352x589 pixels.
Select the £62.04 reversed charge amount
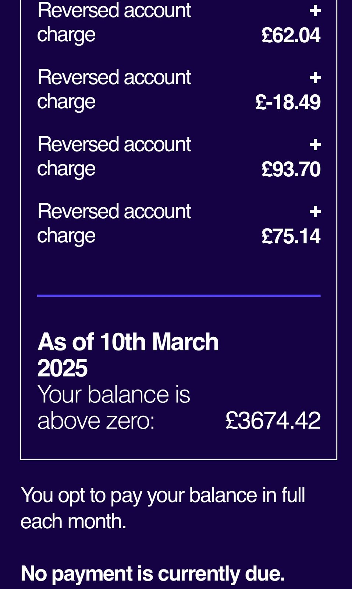point(291,35)
